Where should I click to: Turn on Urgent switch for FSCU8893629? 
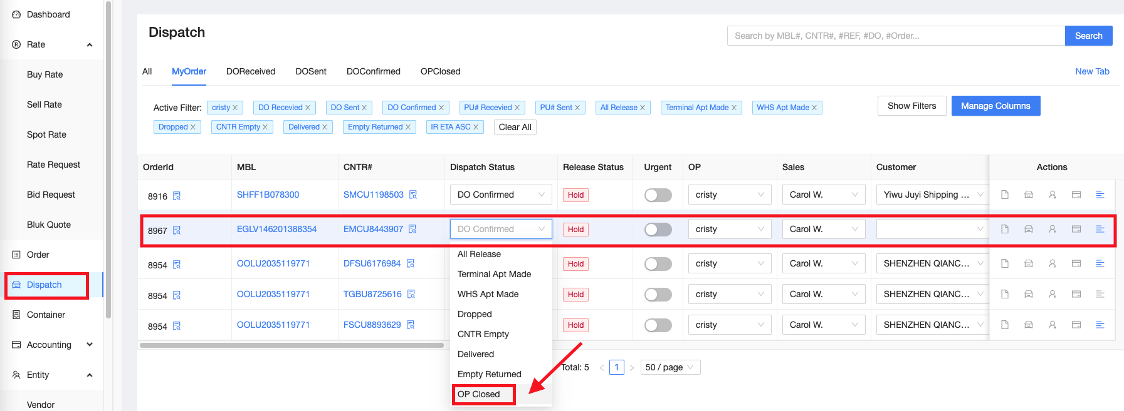pos(658,325)
